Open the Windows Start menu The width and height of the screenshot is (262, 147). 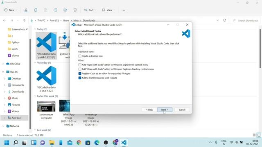7,143
